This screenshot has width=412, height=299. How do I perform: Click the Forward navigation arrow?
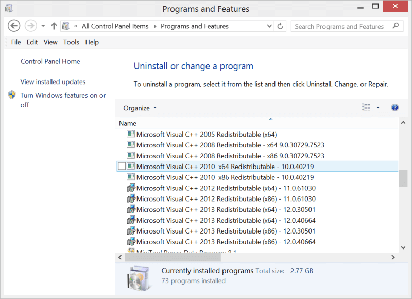point(31,26)
